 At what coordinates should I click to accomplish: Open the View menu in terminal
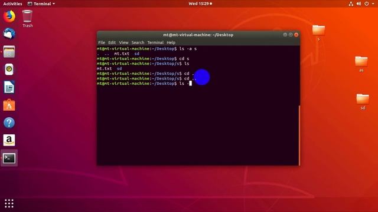click(123, 42)
